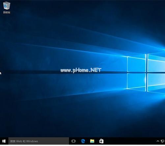Image resolution: width=165 pixels, height=146 pixels.
Task: Open File Explorer from the taskbar
Action: (x=92, y=141)
